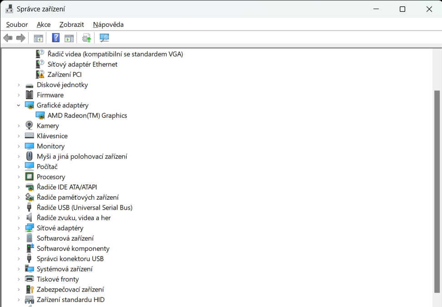Collapse the Grafické adaptéry category
442x307 pixels.
click(19, 105)
